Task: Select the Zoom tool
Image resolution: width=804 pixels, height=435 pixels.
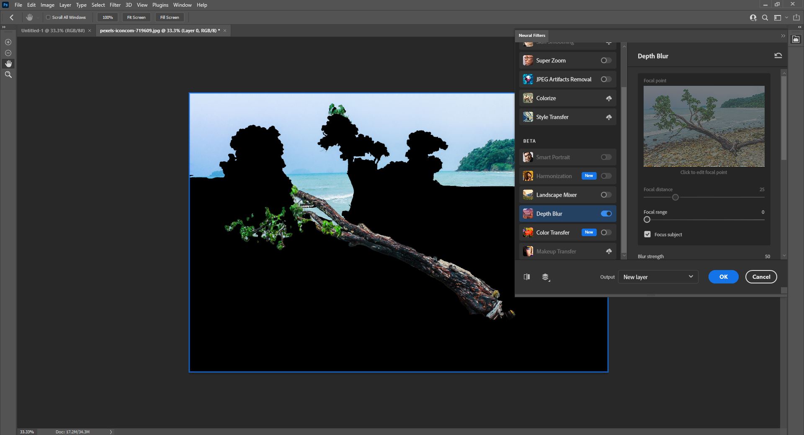Action: tap(8, 75)
